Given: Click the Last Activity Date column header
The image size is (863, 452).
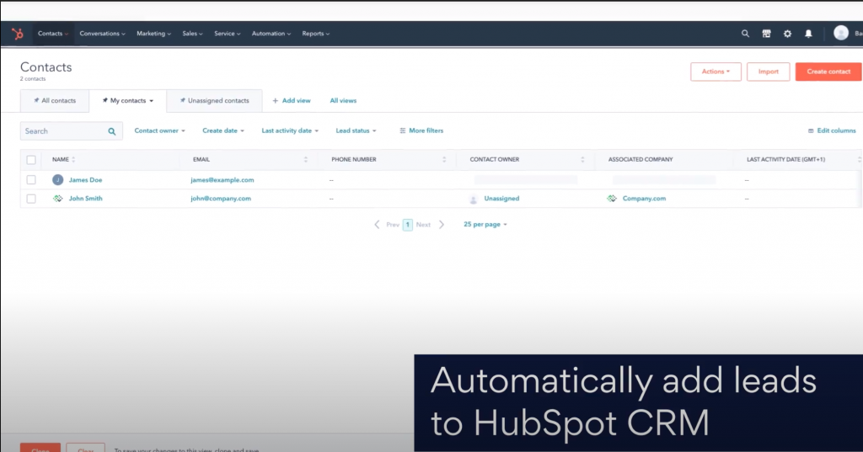Looking at the screenshot, I should point(786,159).
